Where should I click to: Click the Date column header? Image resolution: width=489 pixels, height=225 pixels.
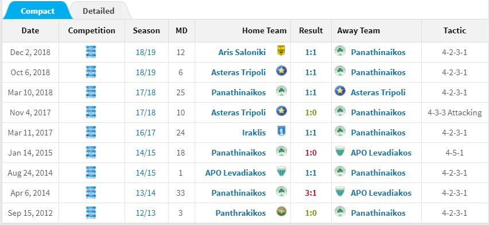click(30, 30)
